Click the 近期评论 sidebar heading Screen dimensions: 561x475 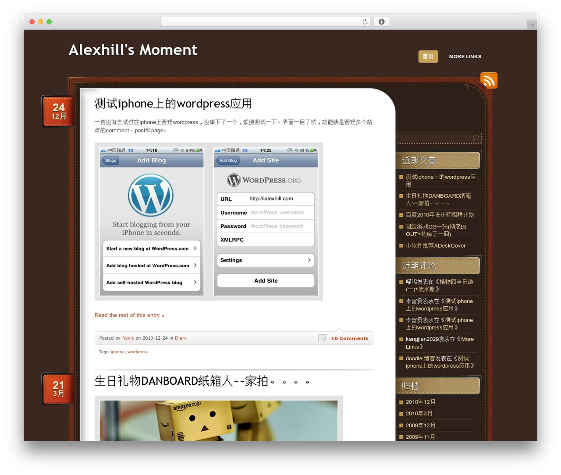pyautogui.click(x=438, y=266)
